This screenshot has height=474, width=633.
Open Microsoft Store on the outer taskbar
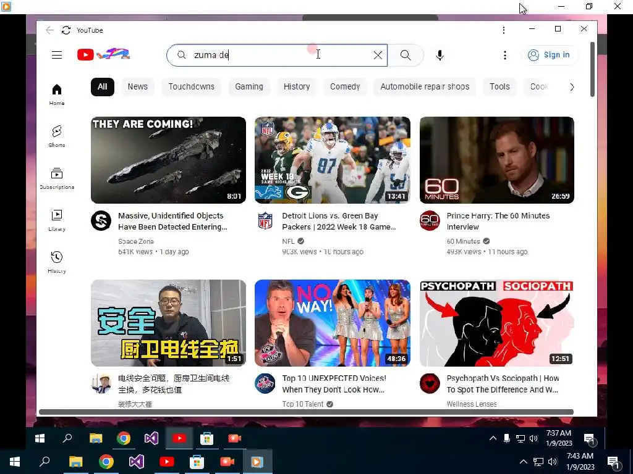click(x=197, y=462)
